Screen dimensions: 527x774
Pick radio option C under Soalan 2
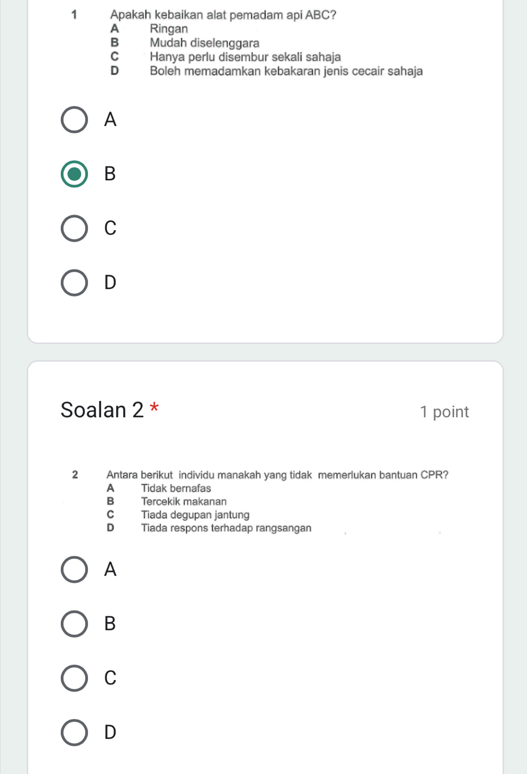[x=74, y=678]
